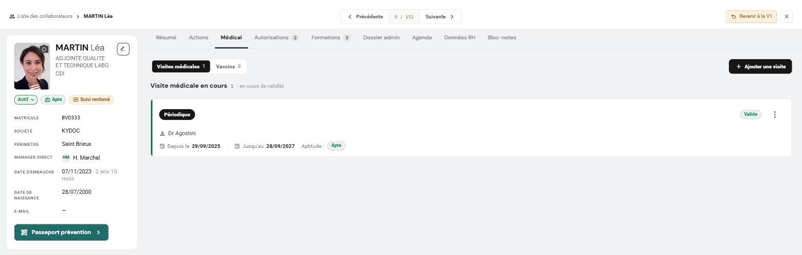The image size is (802, 255).
Task: Click the start date 29/09/2025
Action: coord(206,146)
